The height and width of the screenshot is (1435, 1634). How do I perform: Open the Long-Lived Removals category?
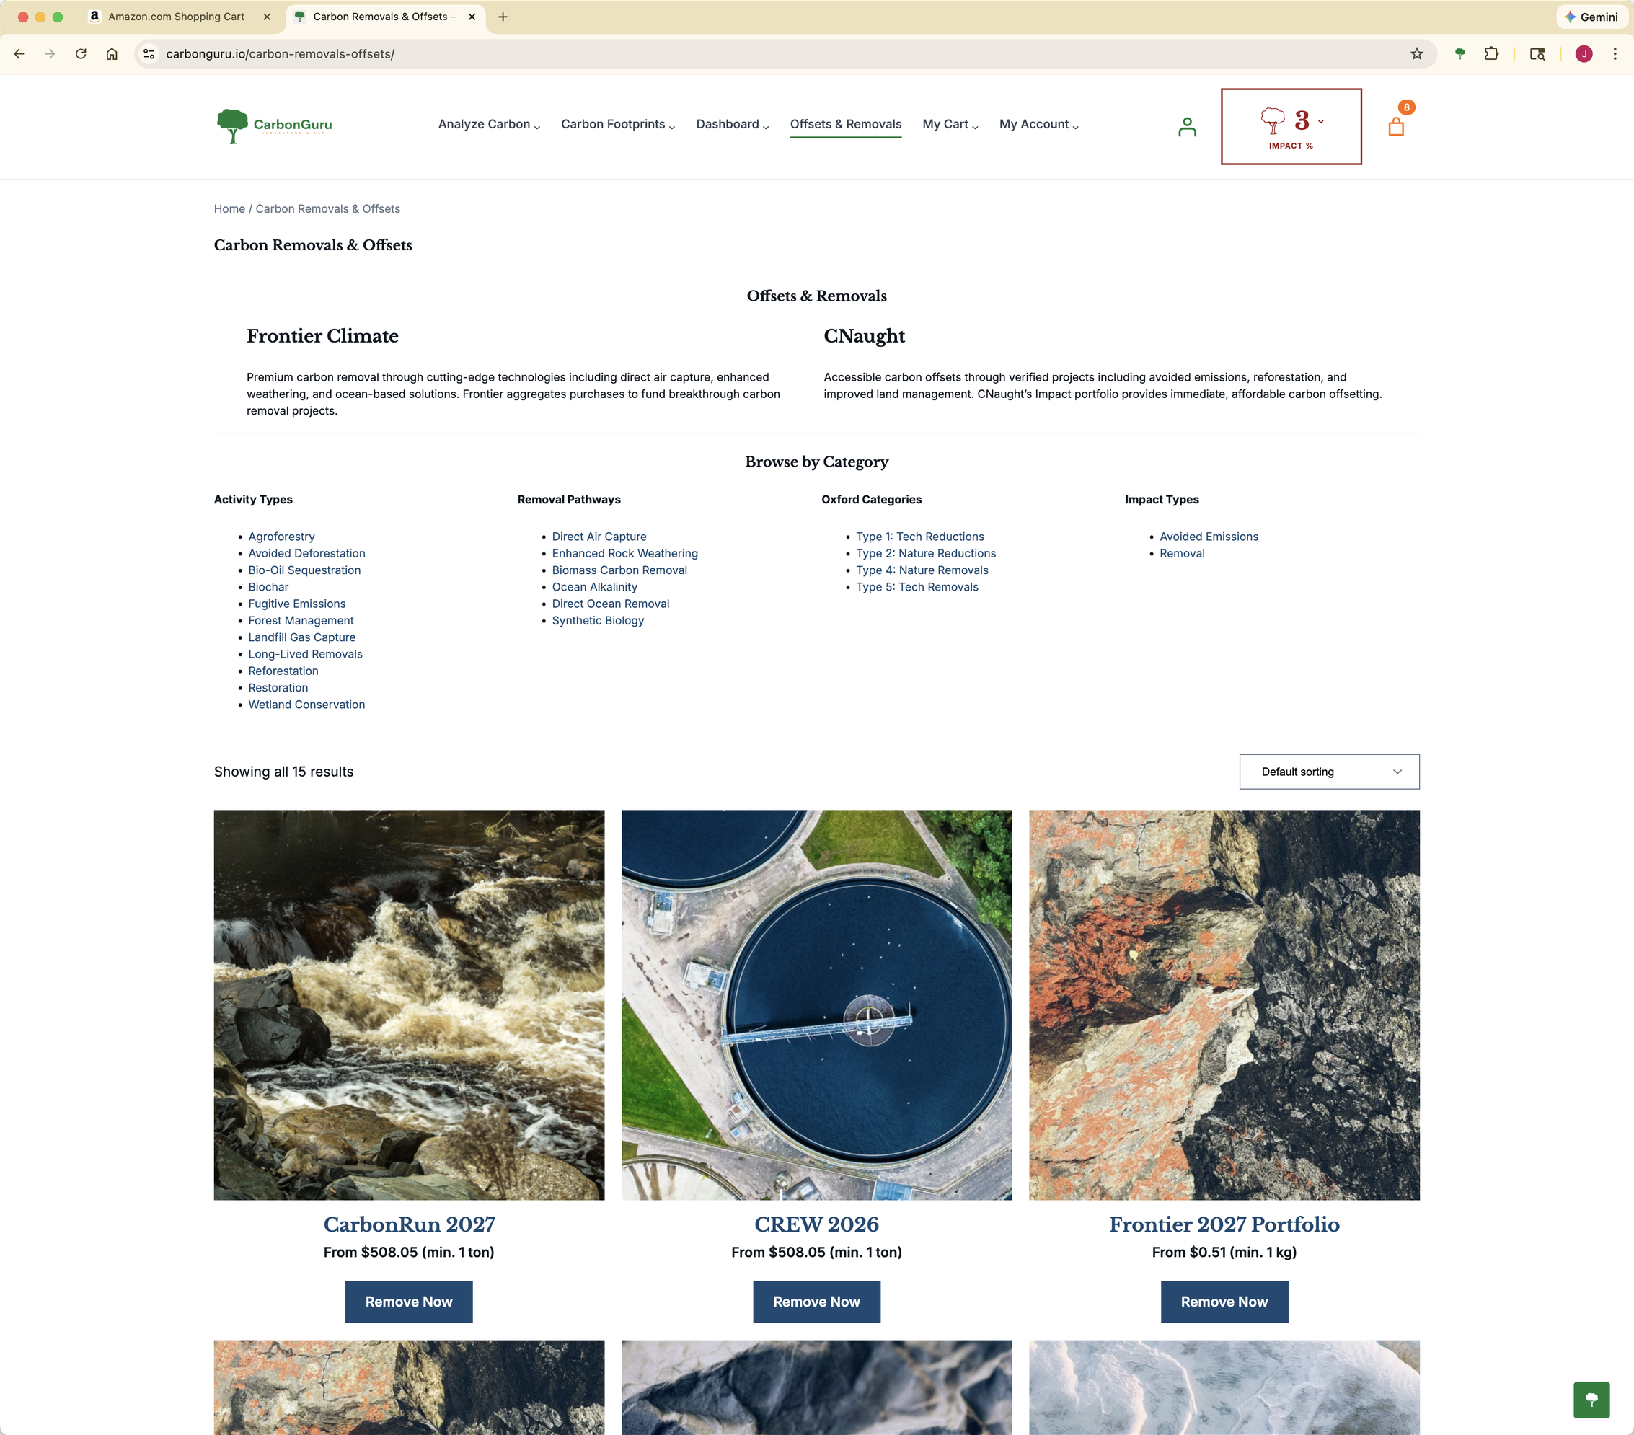tap(305, 654)
